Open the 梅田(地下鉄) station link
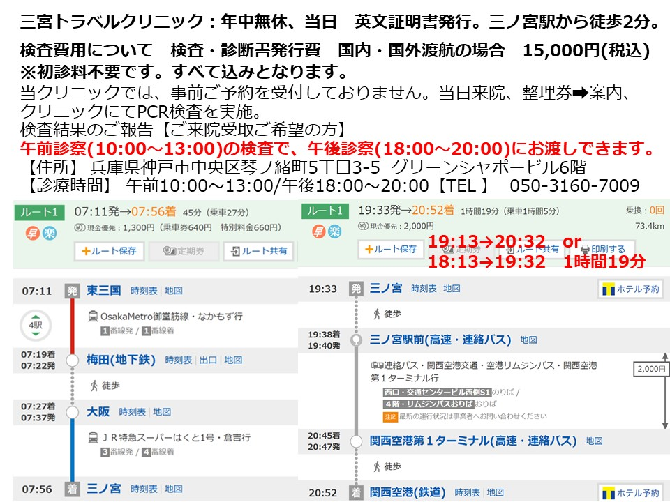 coord(121,360)
